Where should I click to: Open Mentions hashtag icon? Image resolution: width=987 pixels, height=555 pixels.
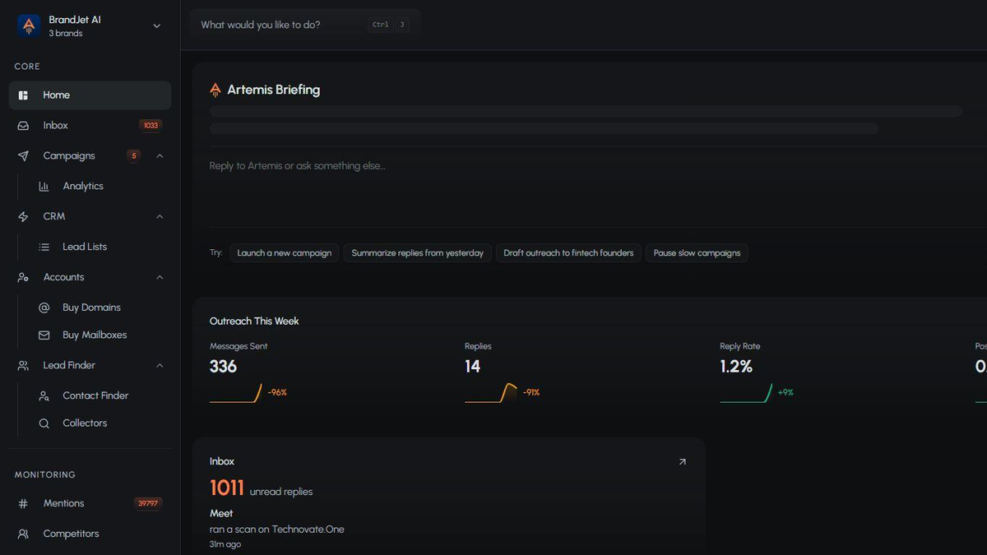pyautogui.click(x=23, y=503)
